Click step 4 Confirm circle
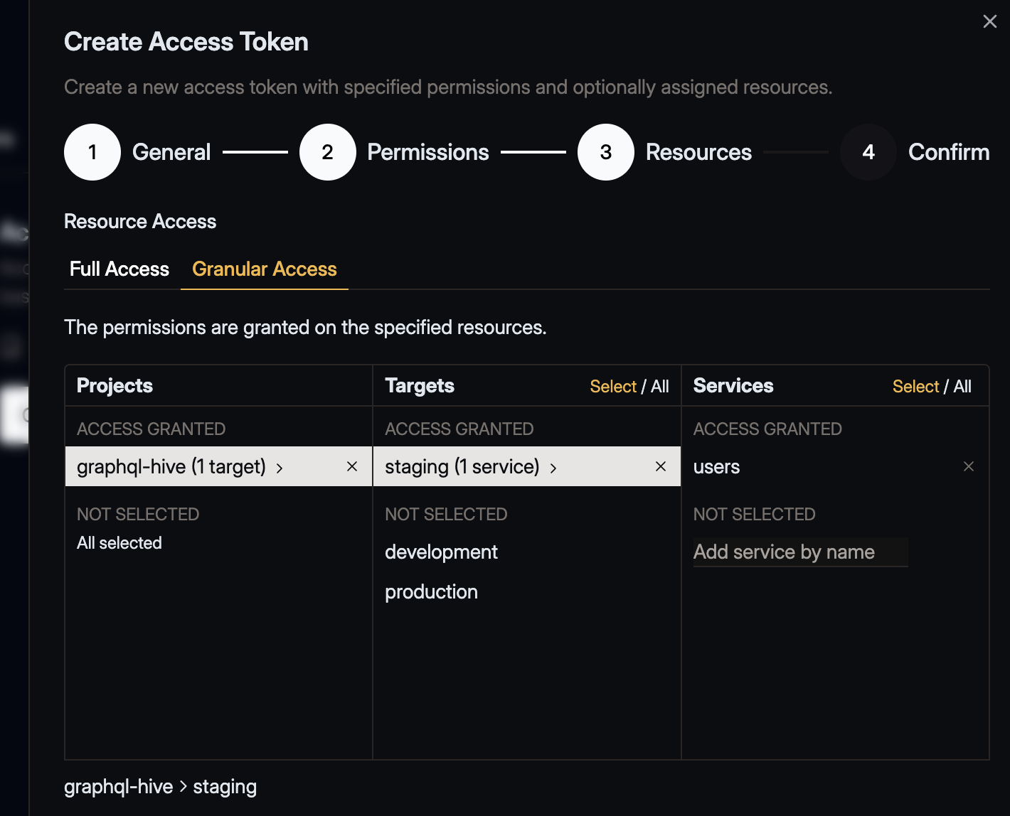Viewport: 1010px width, 816px height. coord(868,151)
